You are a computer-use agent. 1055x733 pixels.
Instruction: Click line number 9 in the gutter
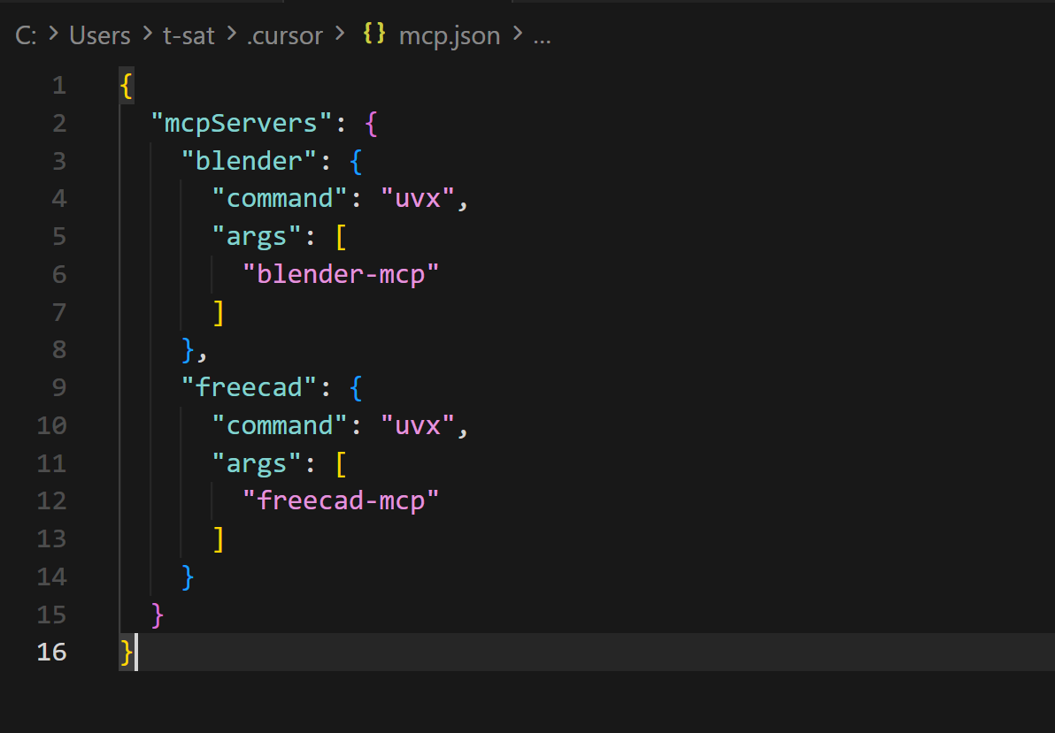pyautogui.click(x=58, y=387)
